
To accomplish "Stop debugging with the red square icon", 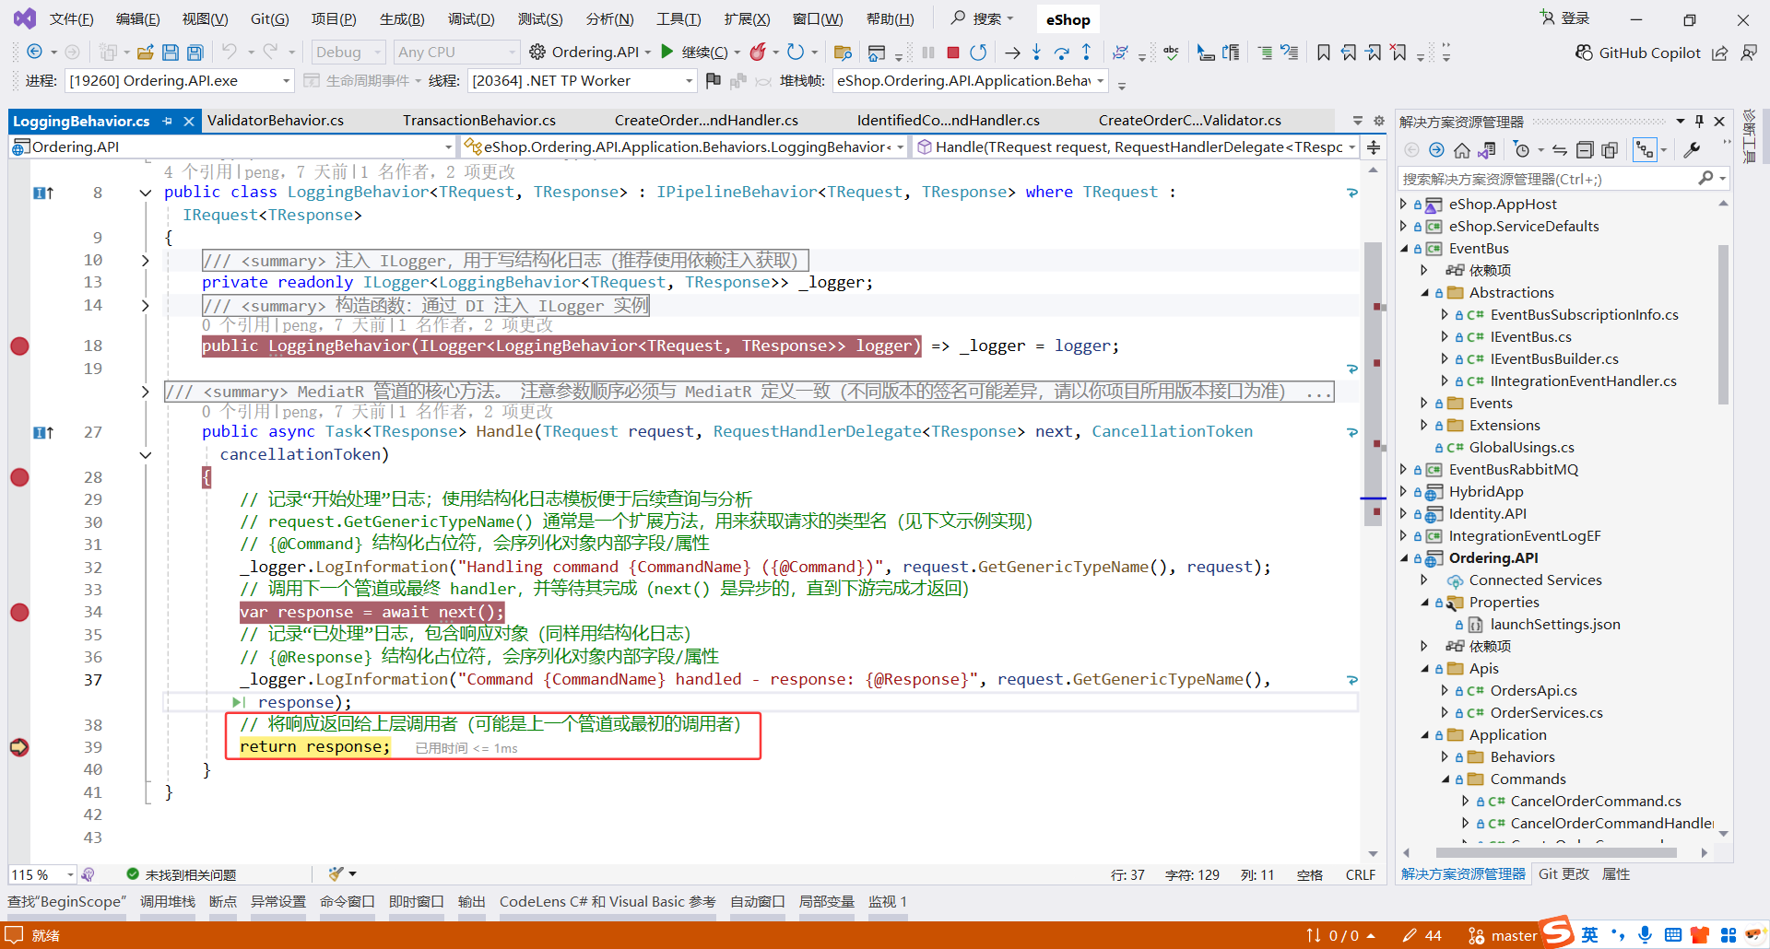I will pos(952,53).
